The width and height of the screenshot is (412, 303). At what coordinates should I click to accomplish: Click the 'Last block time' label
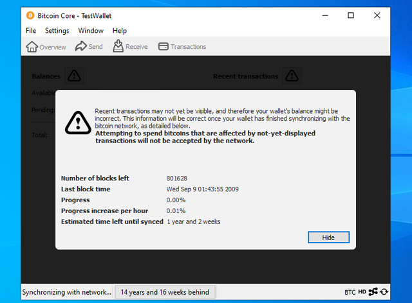[x=86, y=189]
